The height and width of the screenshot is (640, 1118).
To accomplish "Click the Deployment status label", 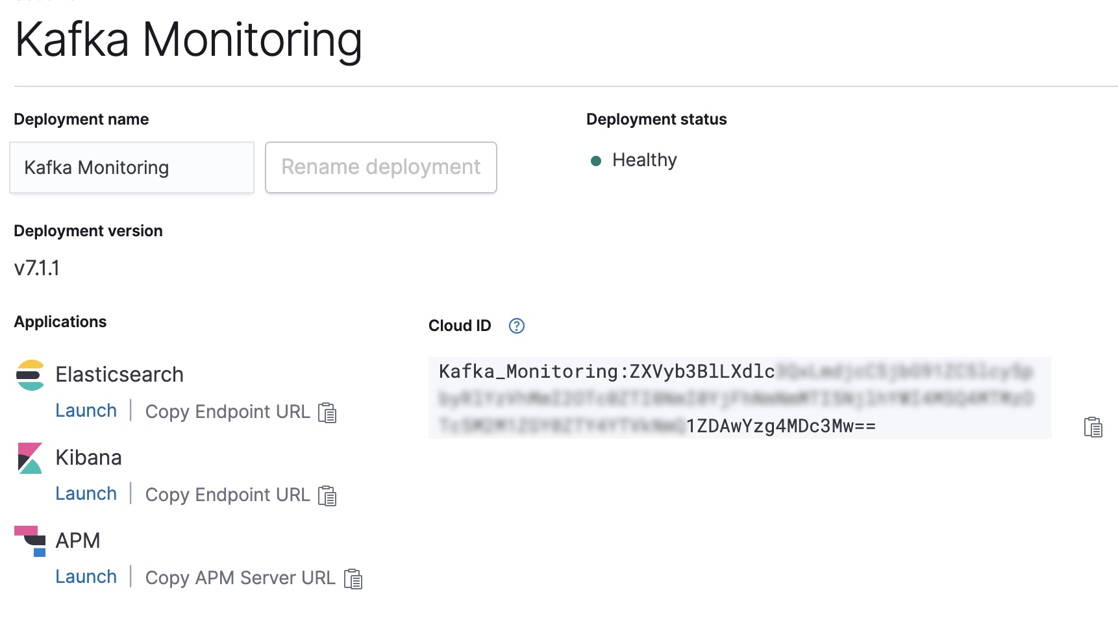I will click(x=656, y=119).
